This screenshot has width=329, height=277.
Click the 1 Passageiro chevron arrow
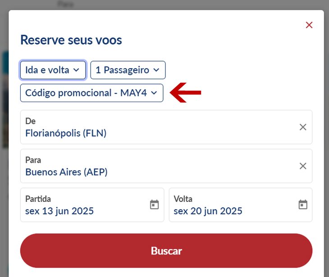pos(156,70)
